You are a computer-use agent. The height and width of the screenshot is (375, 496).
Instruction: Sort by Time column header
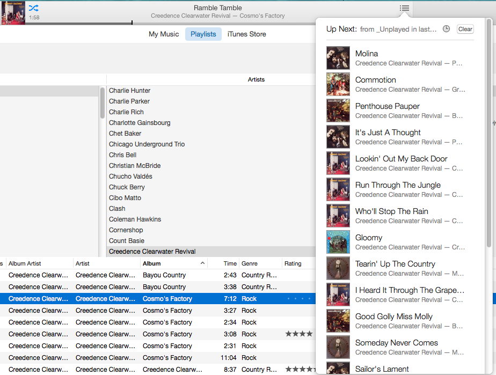point(224,263)
